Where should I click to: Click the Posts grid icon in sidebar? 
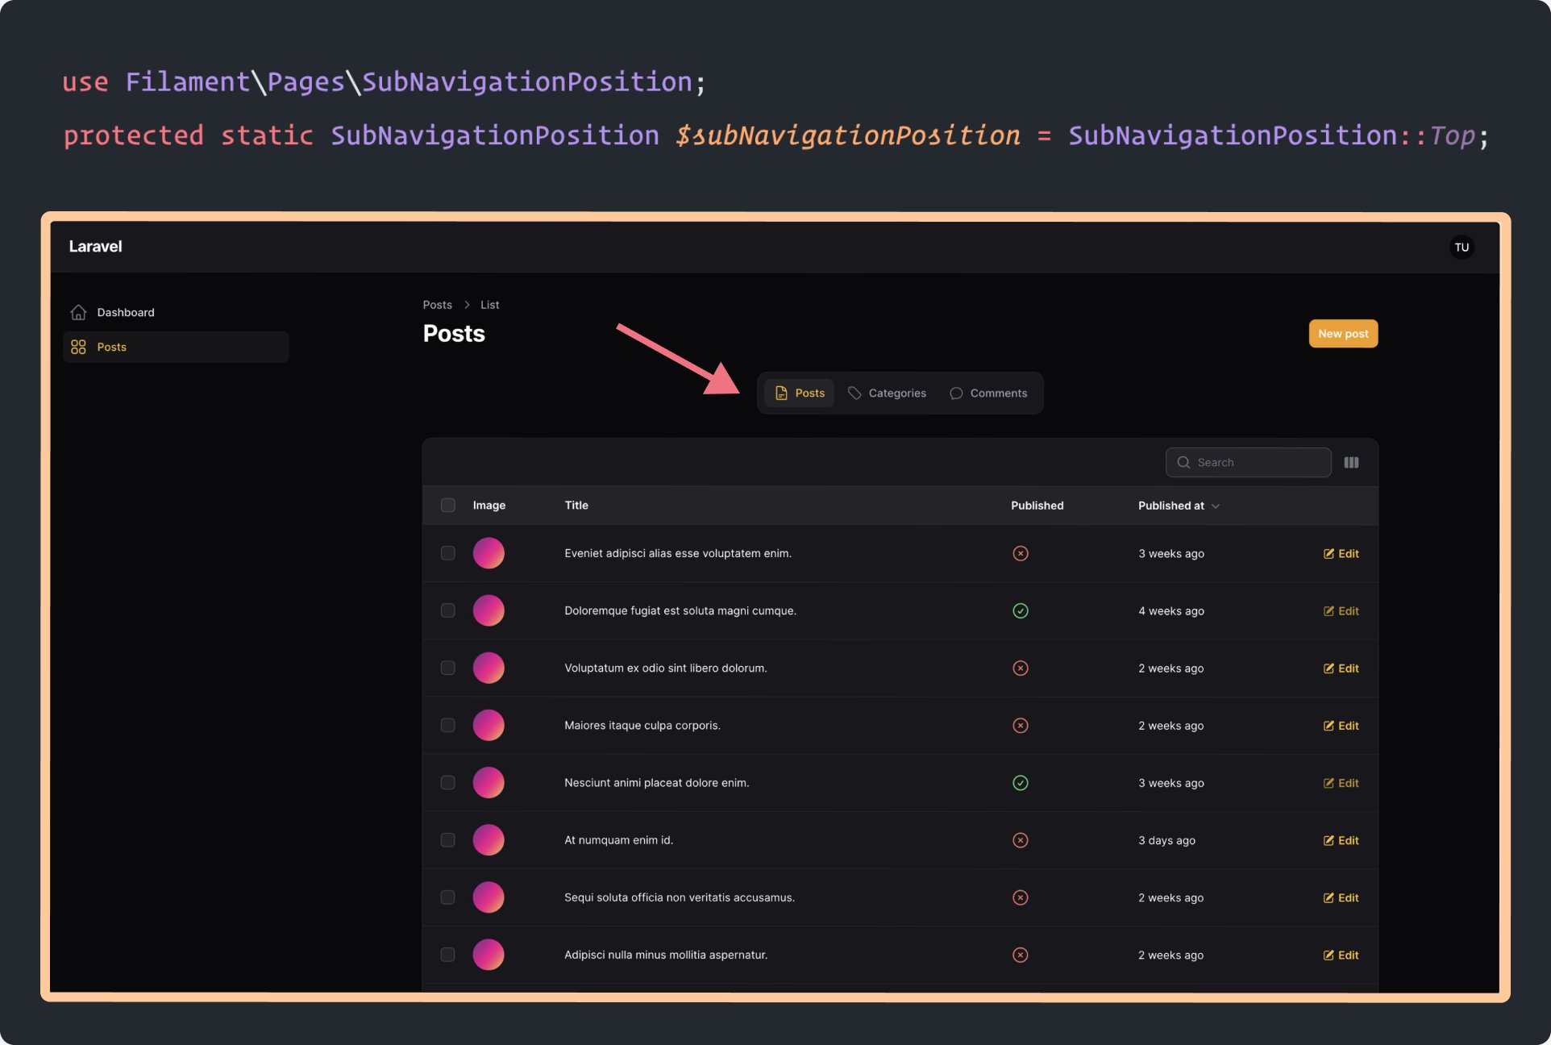tap(78, 347)
